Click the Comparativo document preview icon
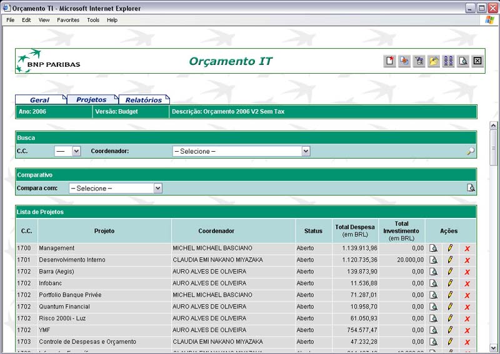This screenshot has width=500, height=354. (x=471, y=188)
